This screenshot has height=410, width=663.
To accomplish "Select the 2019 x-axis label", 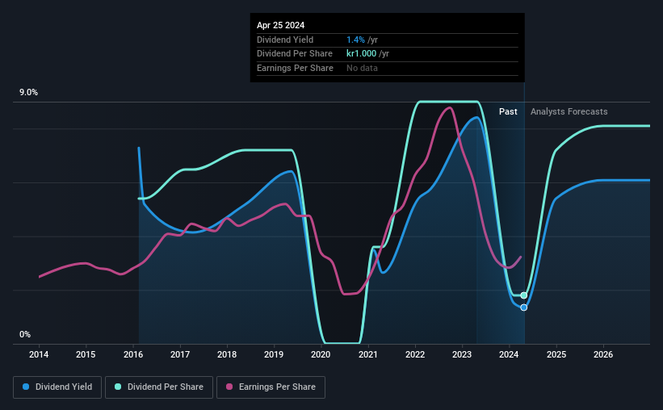I will coord(274,354).
